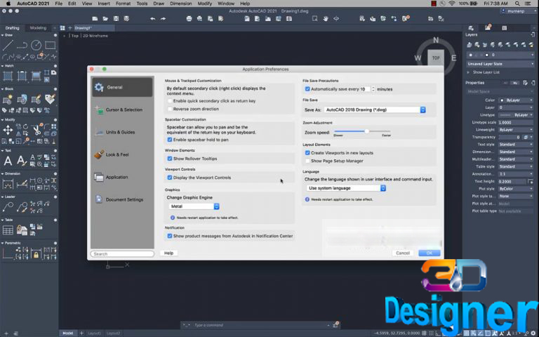539x337 pixels.
Task: Click the Redo arrow in toolbar
Action: [163, 18]
